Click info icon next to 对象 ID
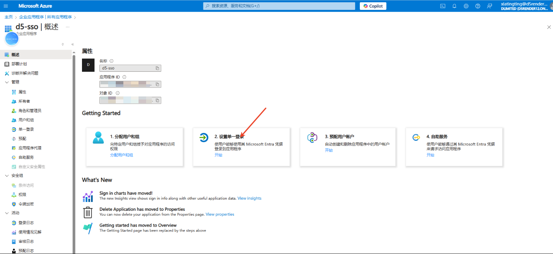553x254 pixels. 118,93
